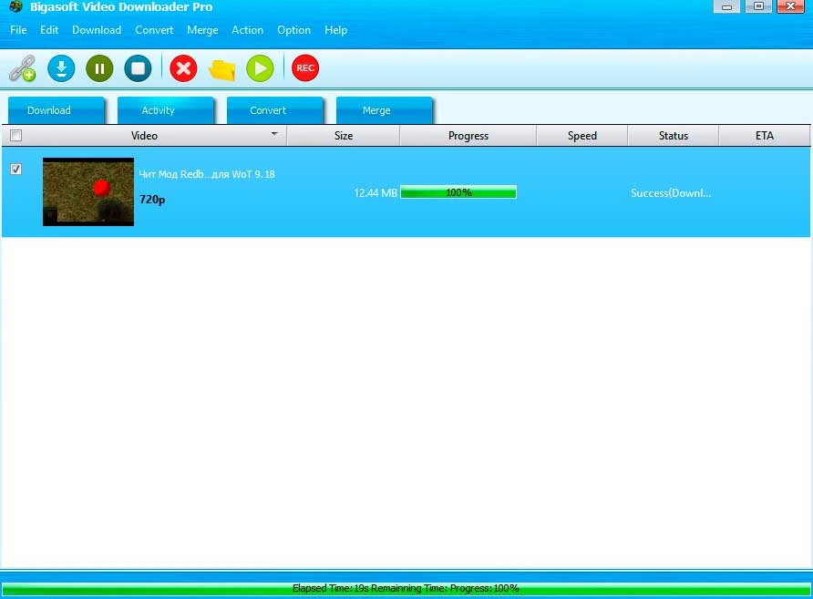Image resolution: width=813 pixels, height=599 pixels.
Task: Open the Convert menu in menu bar
Action: click(x=154, y=30)
